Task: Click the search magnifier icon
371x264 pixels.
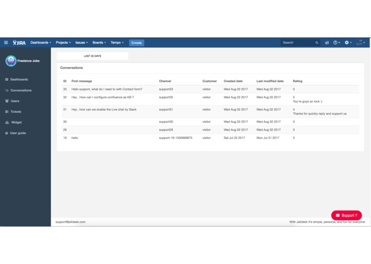Action: point(317,43)
